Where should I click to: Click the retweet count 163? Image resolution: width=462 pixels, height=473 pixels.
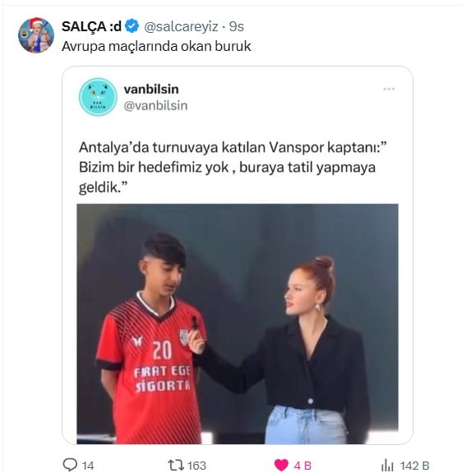point(196,466)
